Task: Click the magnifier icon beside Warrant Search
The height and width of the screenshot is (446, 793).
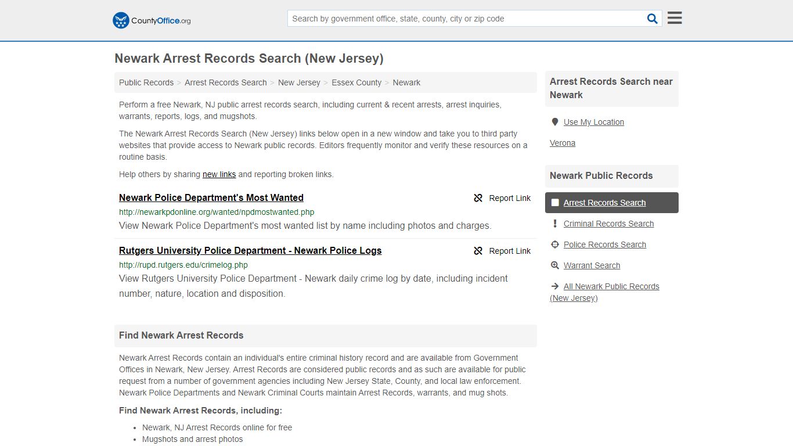Action: (555, 265)
